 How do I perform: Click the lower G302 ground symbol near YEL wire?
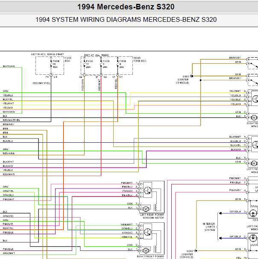click(x=196, y=251)
